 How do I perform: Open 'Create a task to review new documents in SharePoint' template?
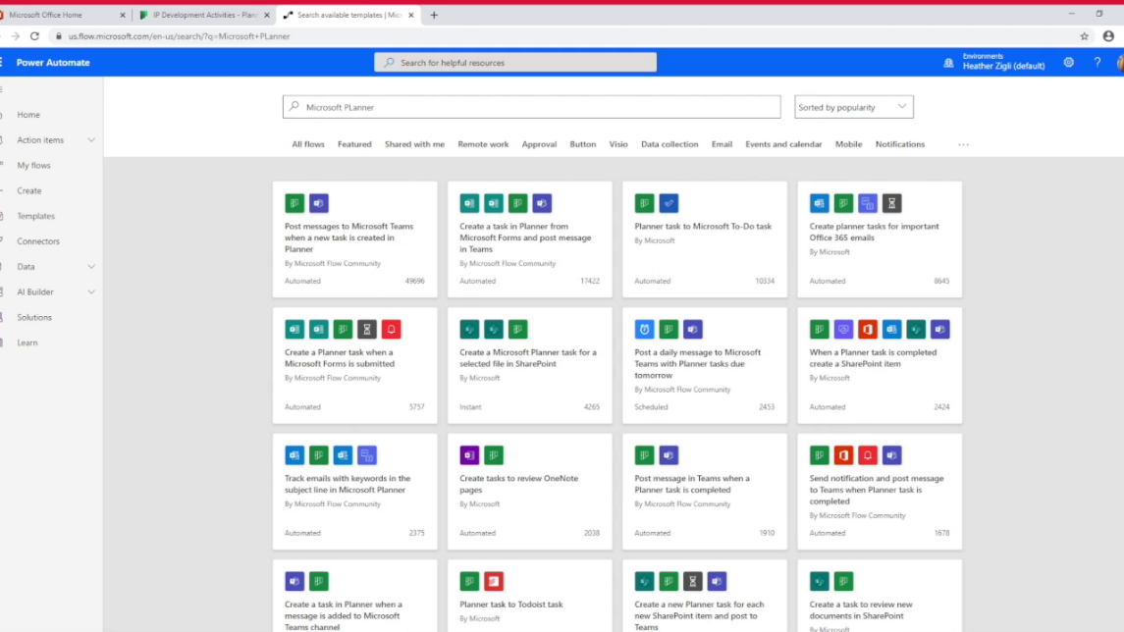point(880,596)
